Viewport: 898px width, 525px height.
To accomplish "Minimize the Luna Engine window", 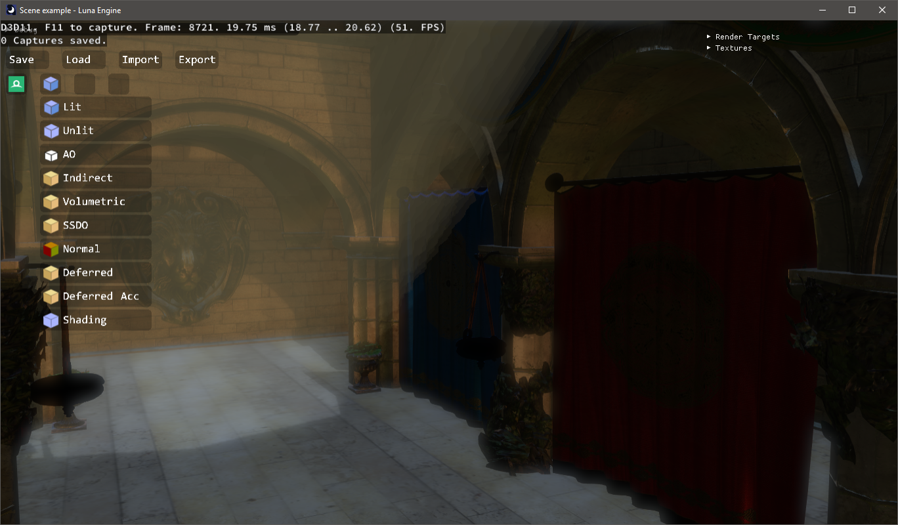I will click(823, 10).
